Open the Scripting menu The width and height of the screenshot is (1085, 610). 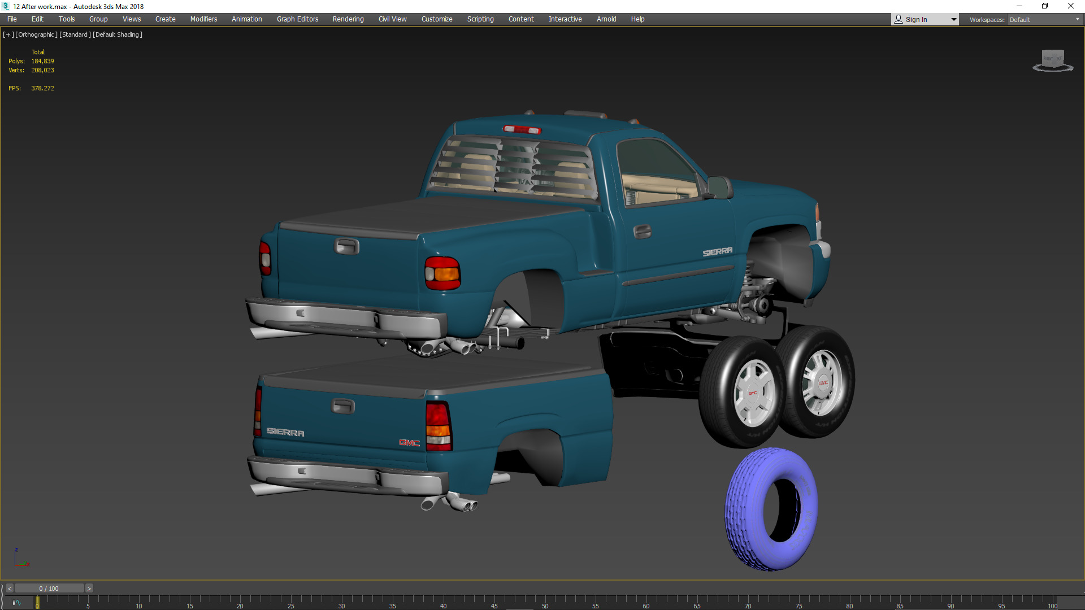click(x=480, y=19)
